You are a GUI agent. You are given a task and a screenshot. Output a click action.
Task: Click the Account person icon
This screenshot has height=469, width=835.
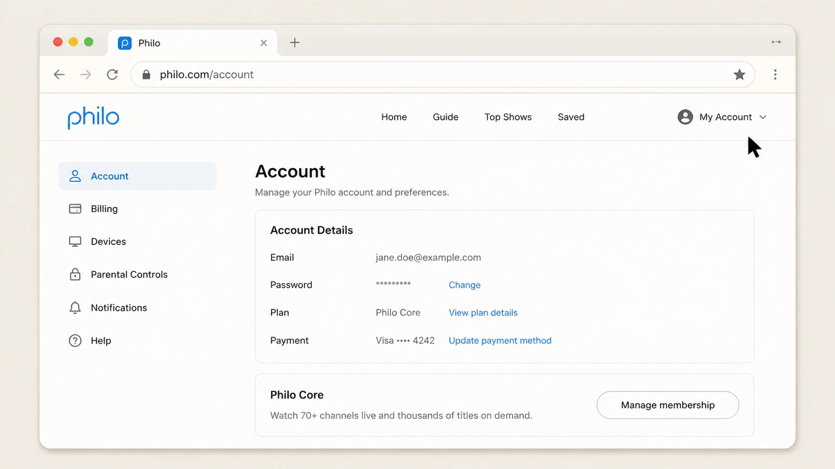[x=75, y=176]
